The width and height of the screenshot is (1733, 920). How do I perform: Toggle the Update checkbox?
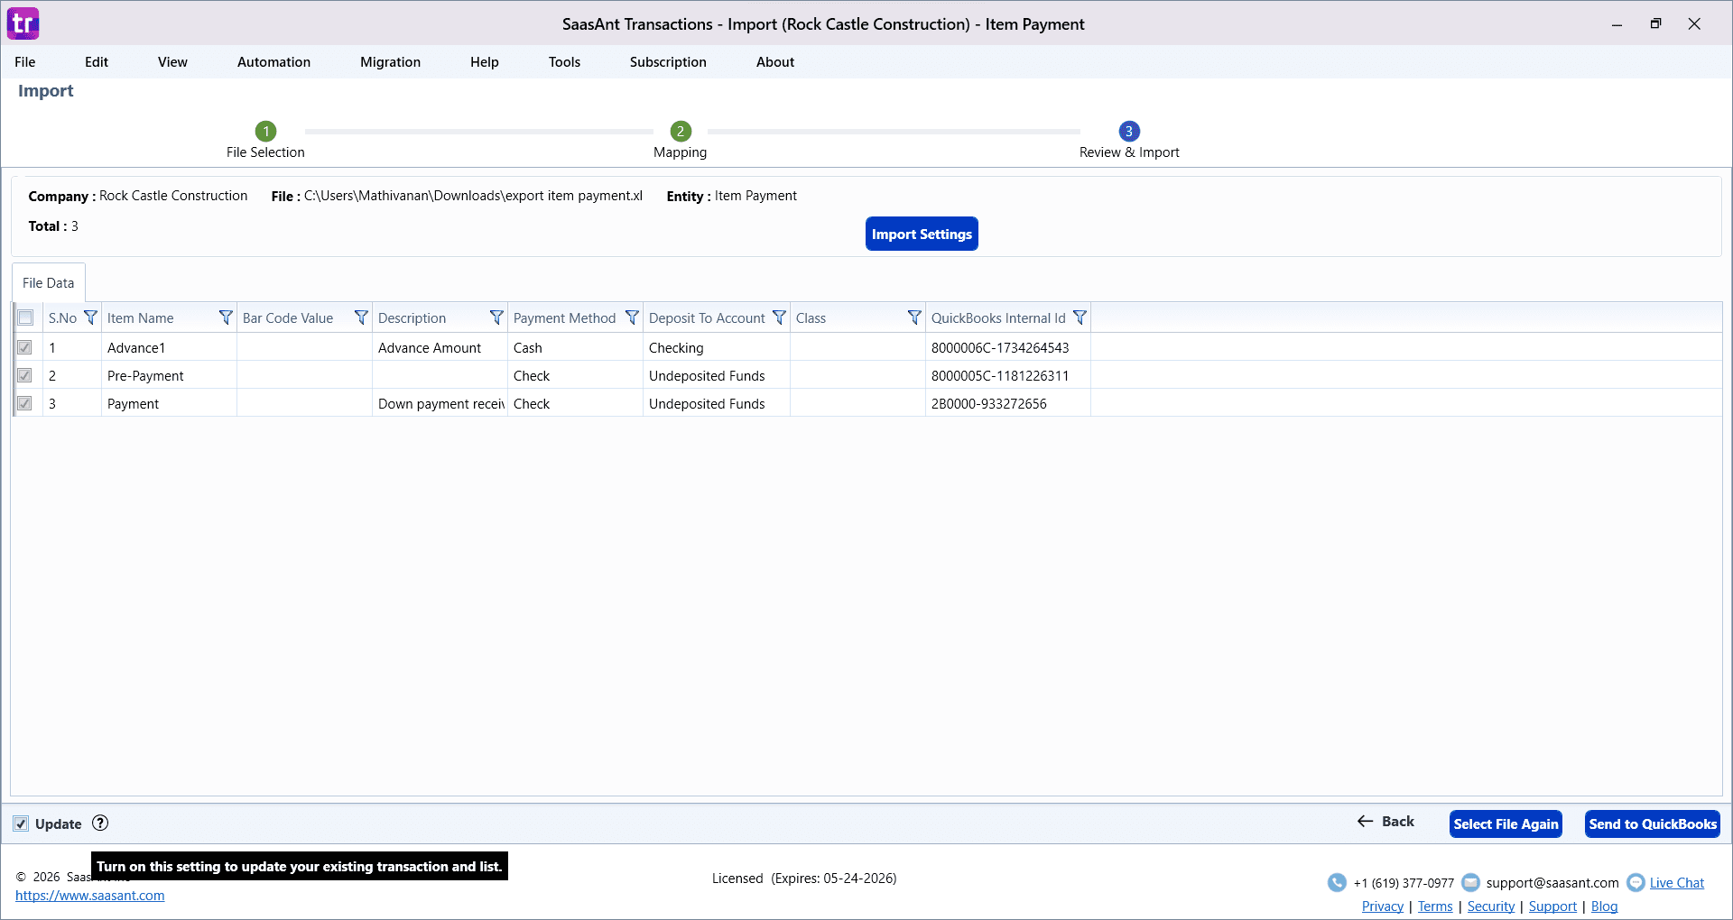(x=21, y=823)
